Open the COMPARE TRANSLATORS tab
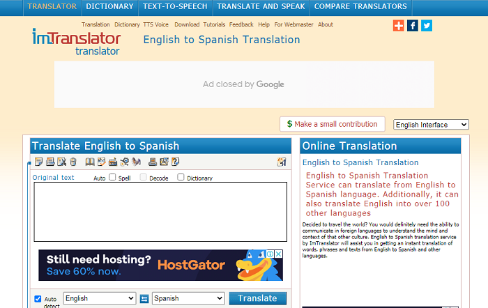This screenshot has width=488, height=308. click(360, 6)
